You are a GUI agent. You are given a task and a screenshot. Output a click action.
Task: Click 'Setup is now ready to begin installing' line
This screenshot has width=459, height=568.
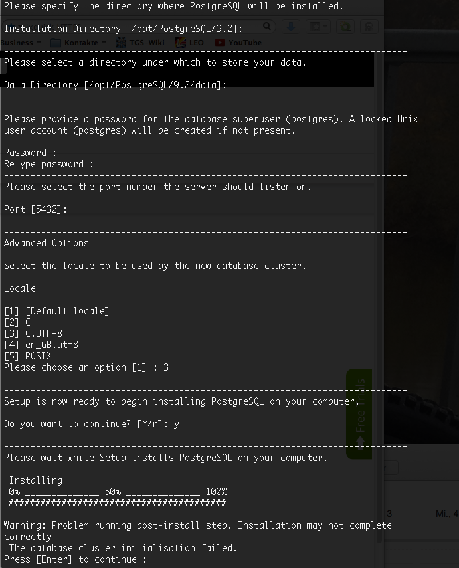(x=181, y=401)
